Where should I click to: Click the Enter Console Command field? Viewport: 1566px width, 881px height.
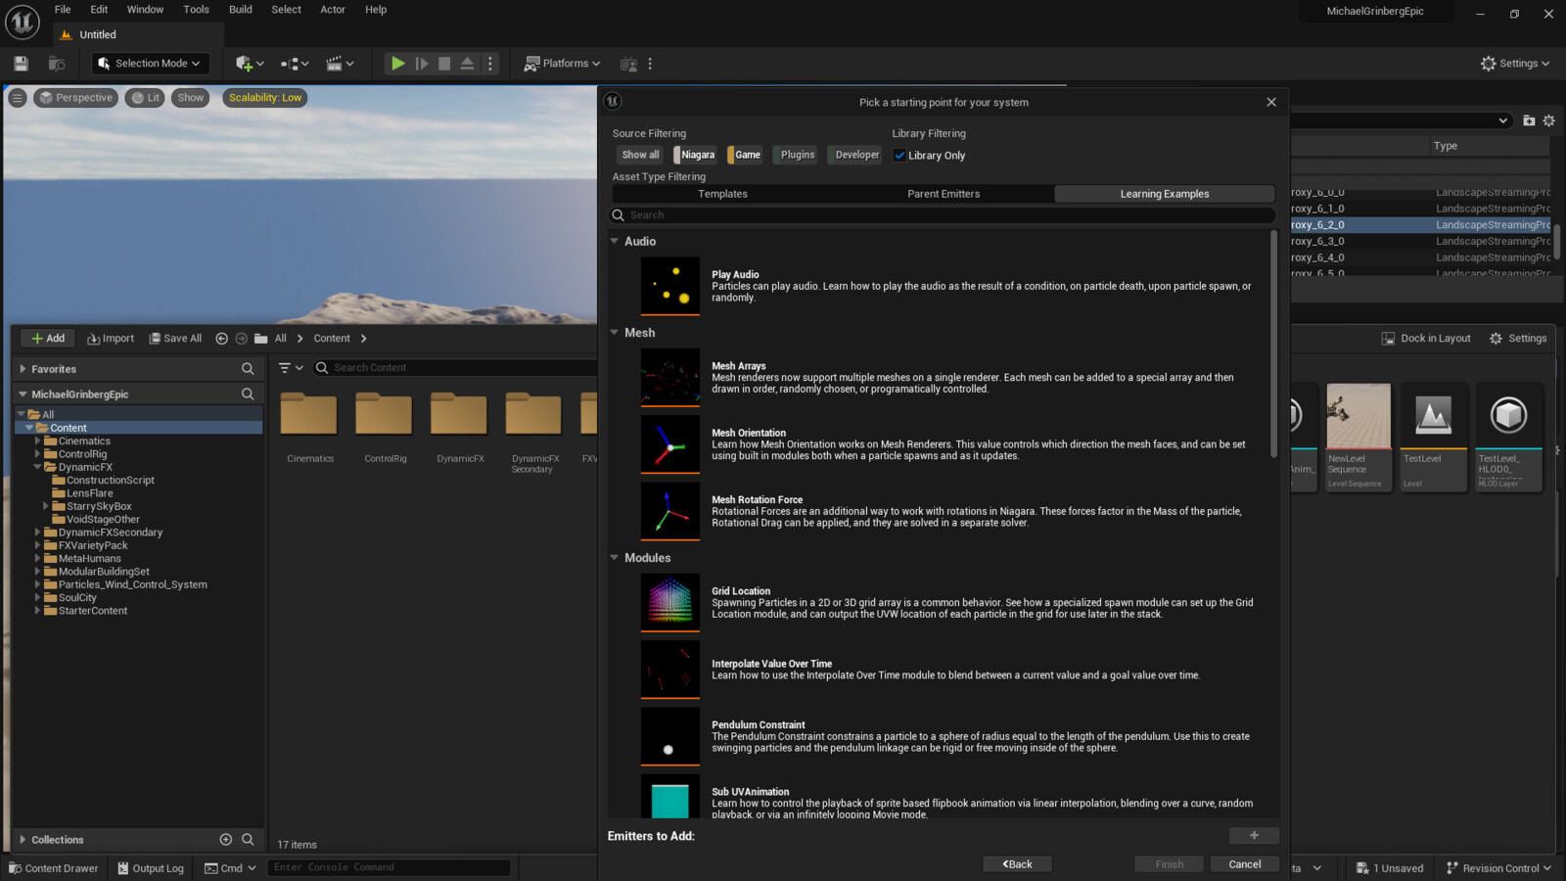(389, 867)
